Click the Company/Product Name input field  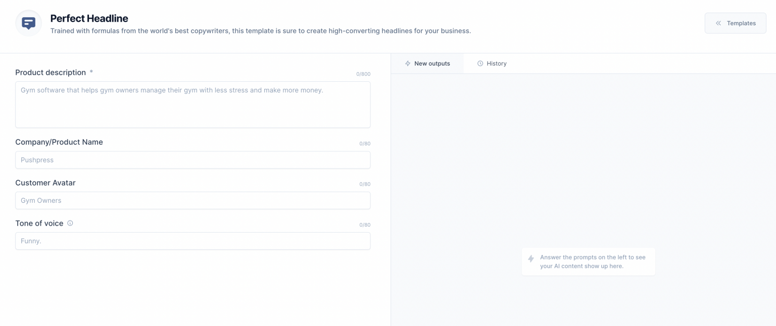193,160
